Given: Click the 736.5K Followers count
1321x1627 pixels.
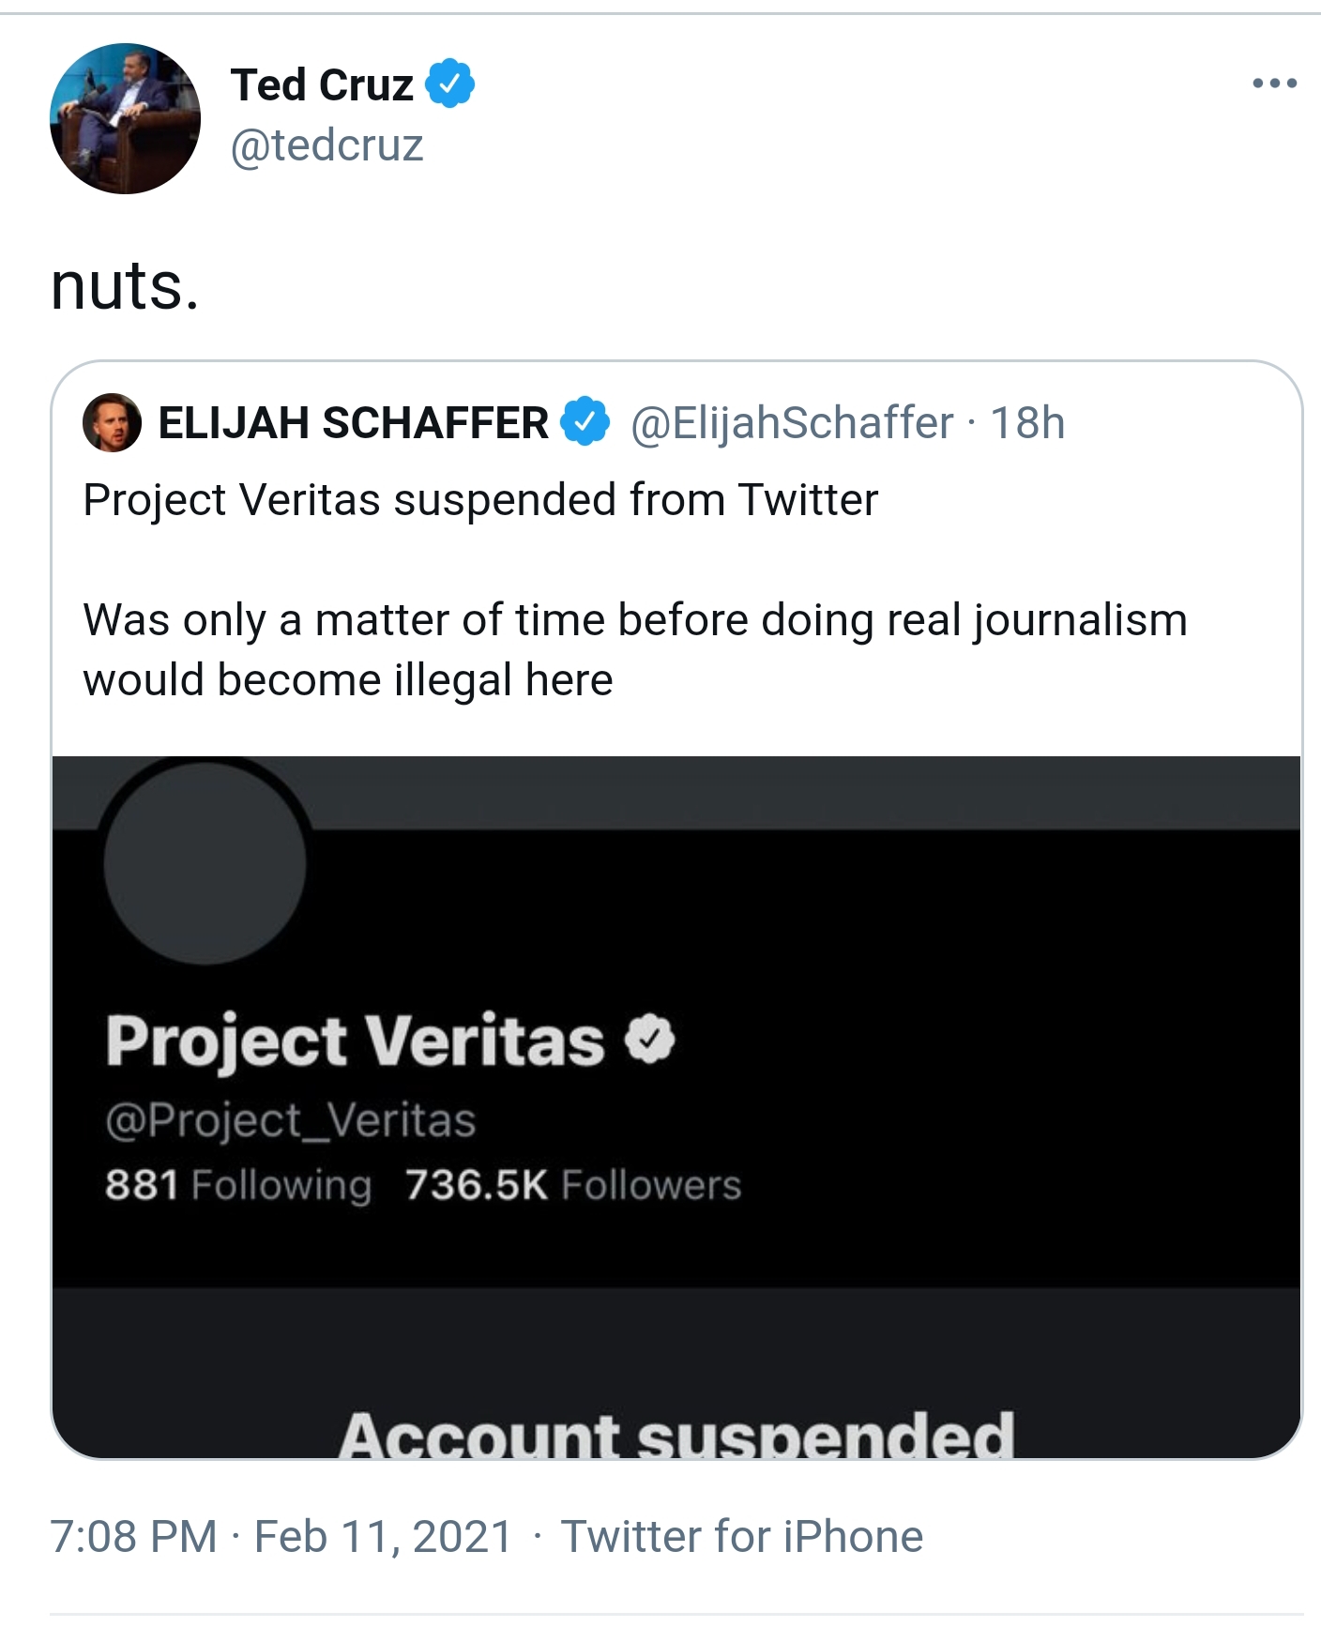Looking at the screenshot, I should pyautogui.click(x=573, y=1185).
